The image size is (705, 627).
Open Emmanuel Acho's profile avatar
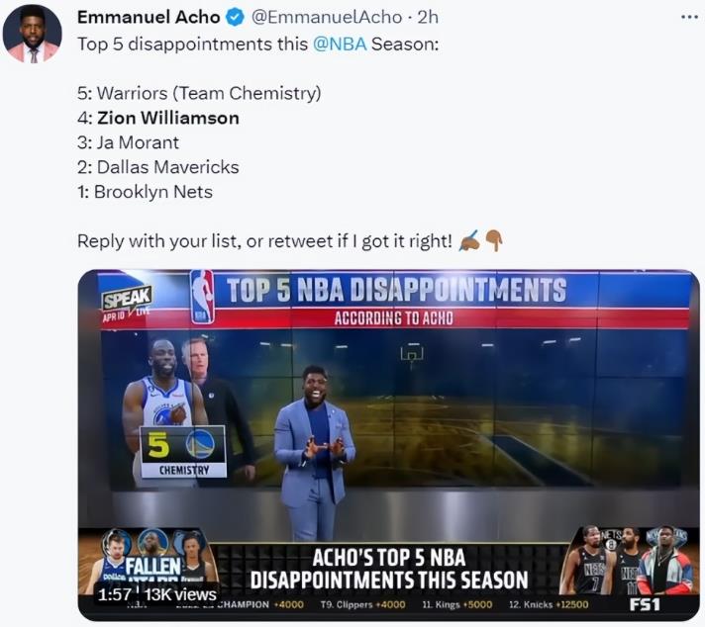[32, 35]
